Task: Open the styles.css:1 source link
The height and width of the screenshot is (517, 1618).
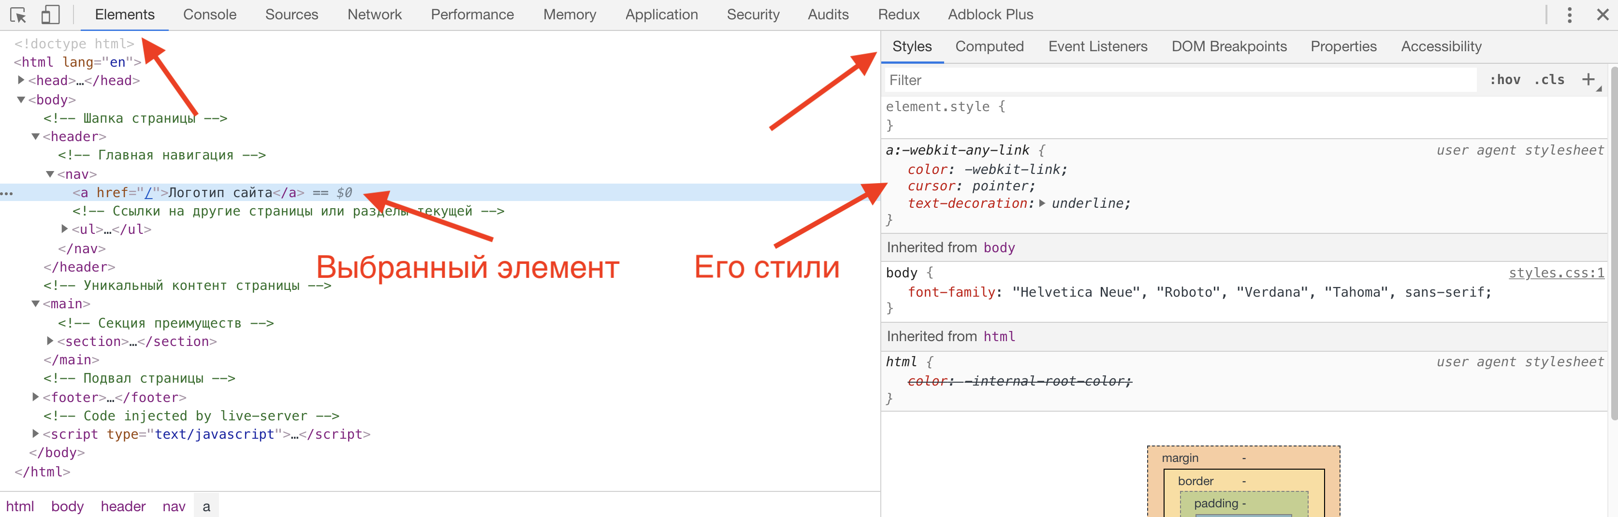Action: [1556, 273]
